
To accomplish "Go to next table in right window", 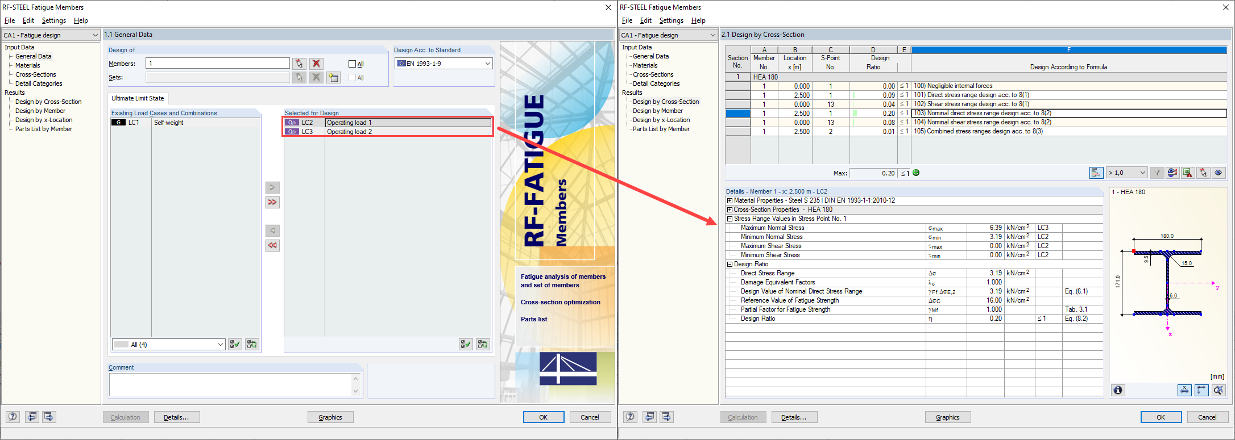I will [x=666, y=417].
